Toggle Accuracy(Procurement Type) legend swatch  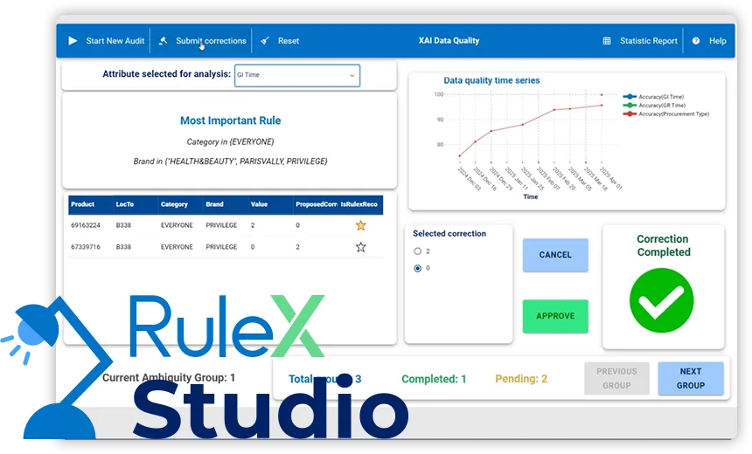click(x=630, y=114)
